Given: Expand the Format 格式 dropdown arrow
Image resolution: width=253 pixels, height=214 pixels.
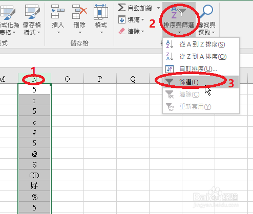Looking at the screenshot, I should tap(101, 32).
